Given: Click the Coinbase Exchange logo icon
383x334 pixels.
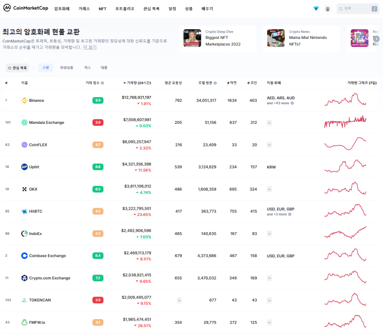Looking at the screenshot, I should 24,256.
